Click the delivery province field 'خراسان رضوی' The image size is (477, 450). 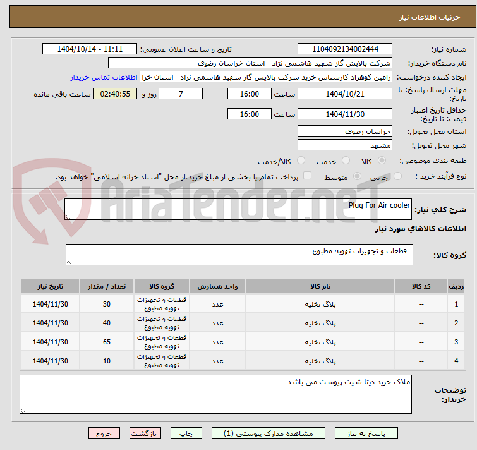click(345, 131)
